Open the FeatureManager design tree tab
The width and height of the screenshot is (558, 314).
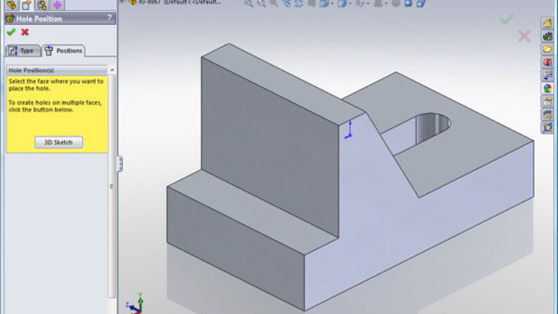(11, 5)
